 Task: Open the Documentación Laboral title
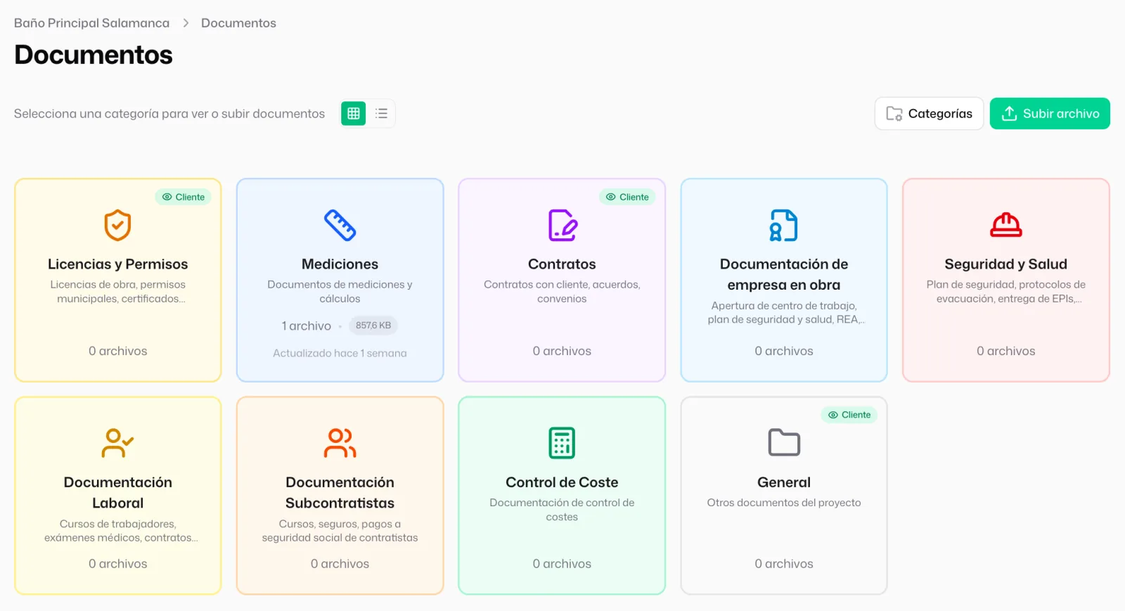[118, 492]
